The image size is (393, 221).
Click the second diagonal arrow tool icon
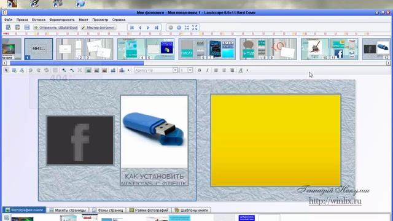[x=72, y=71]
